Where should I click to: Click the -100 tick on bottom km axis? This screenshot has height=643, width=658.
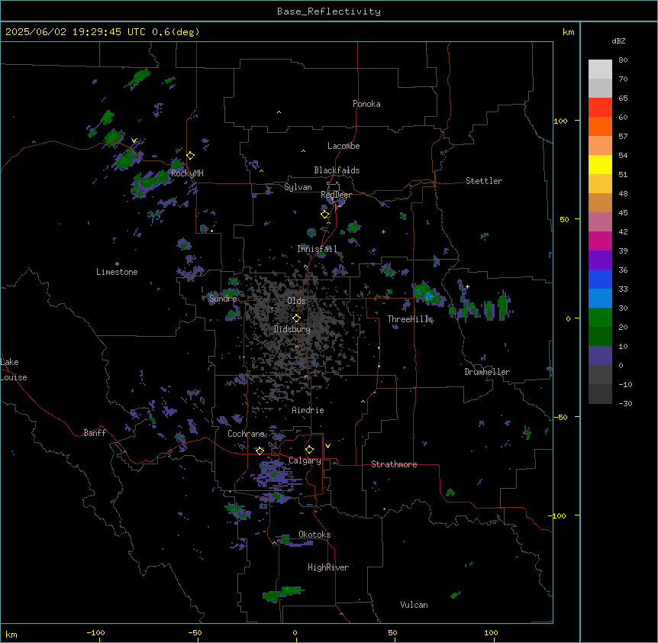tap(95, 632)
